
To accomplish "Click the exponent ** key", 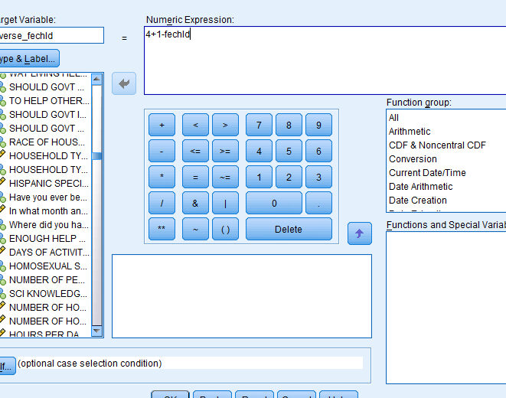I will [x=162, y=229].
